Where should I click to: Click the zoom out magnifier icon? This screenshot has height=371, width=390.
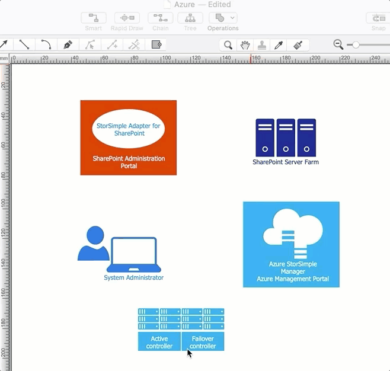(338, 45)
